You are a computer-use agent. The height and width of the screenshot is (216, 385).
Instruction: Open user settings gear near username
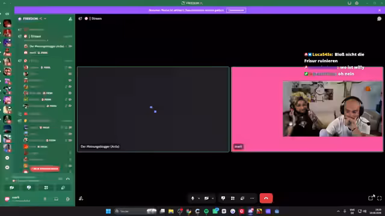pos(68,199)
